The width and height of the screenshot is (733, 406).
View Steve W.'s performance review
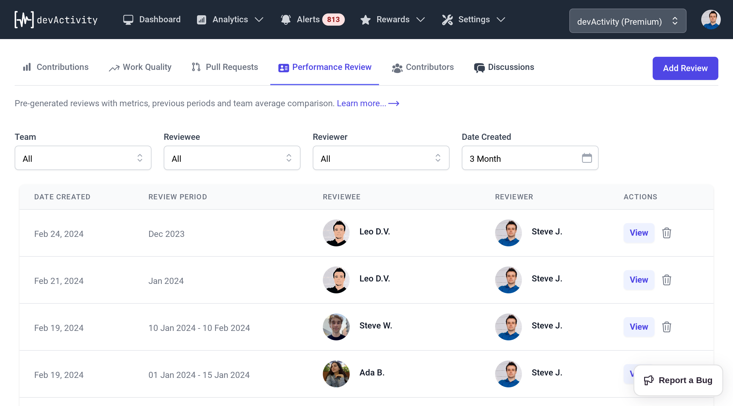[x=639, y=327]
